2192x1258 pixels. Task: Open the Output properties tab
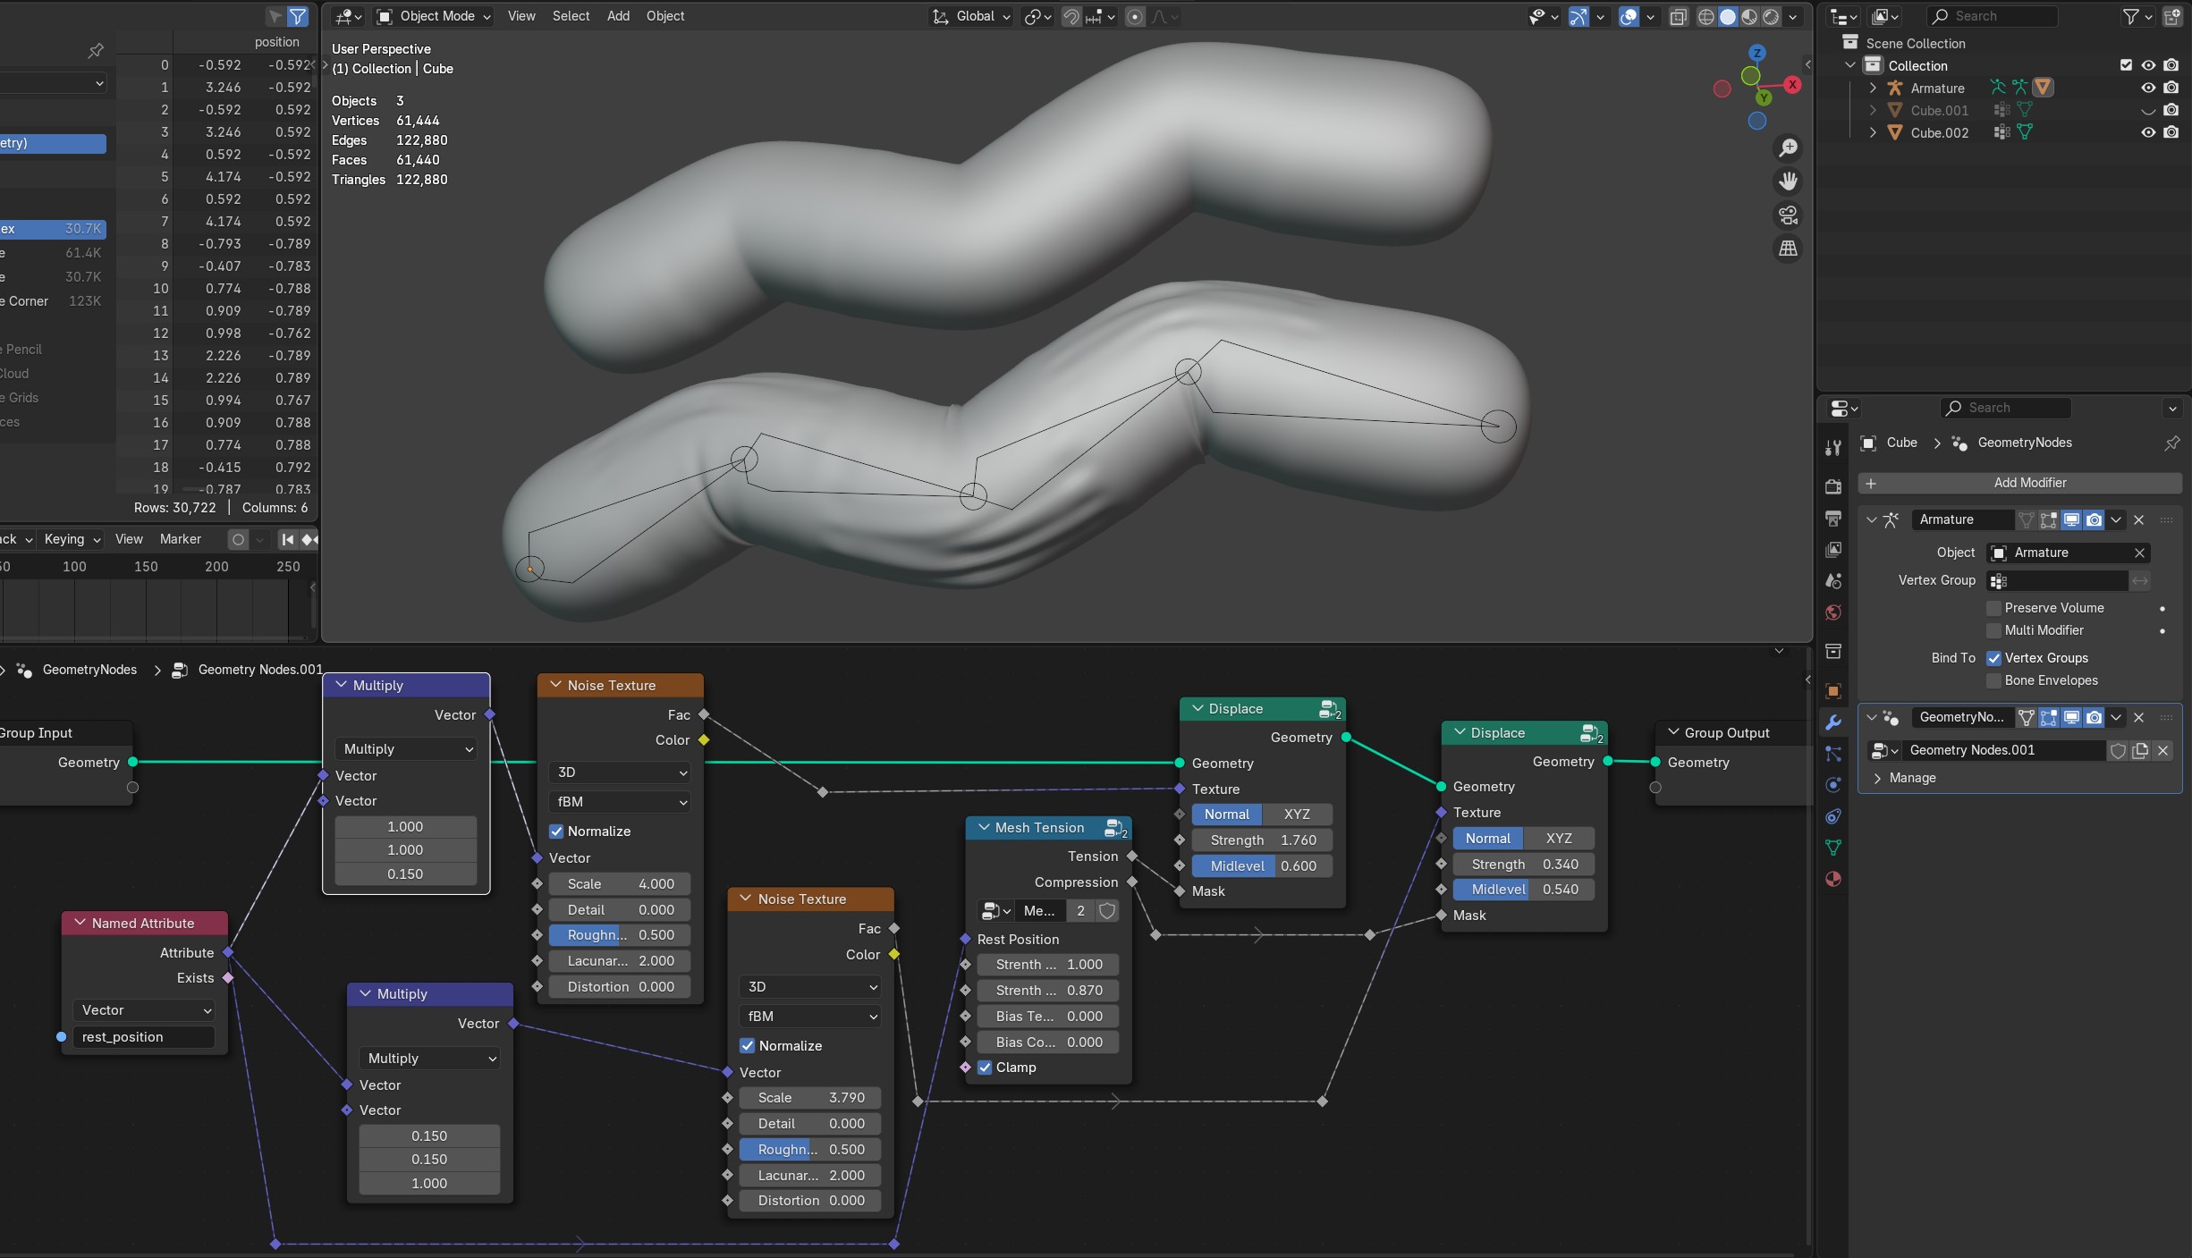tap(1833, 518)
